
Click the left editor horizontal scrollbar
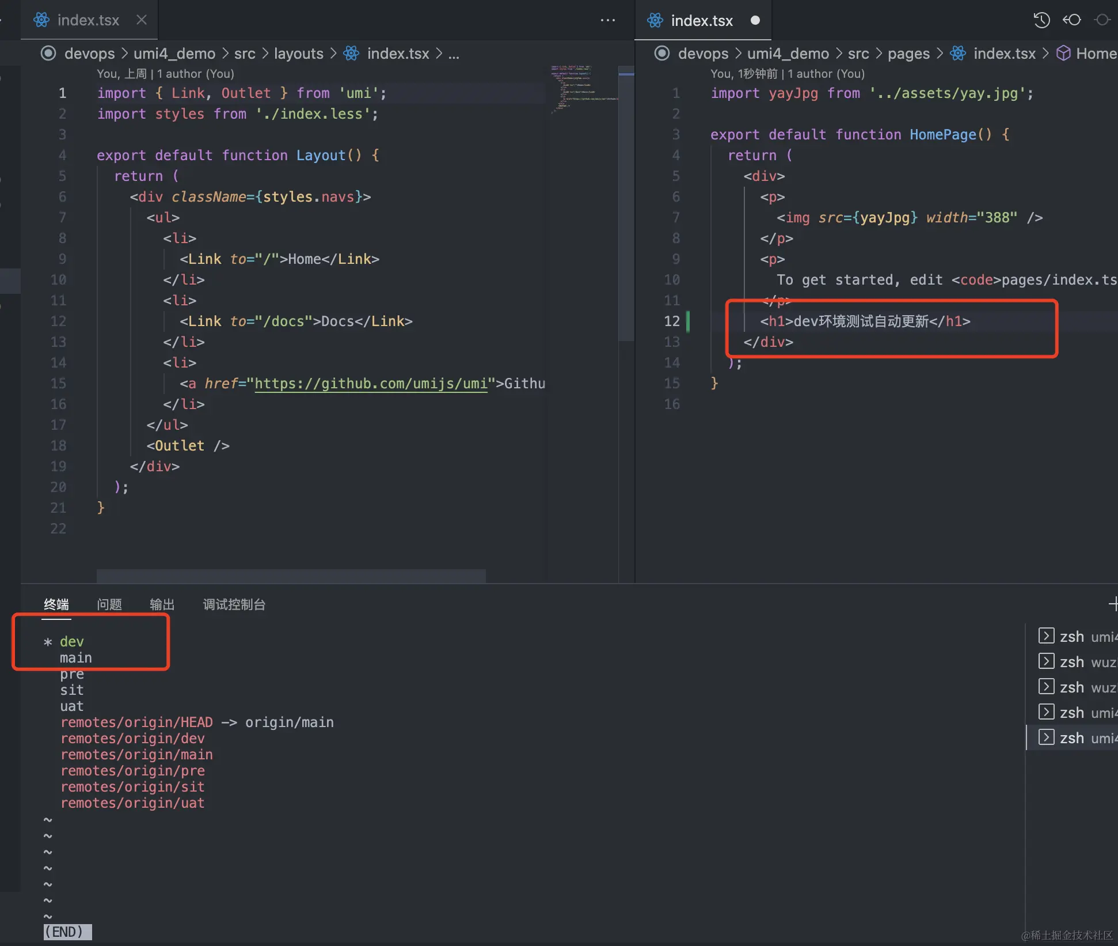coord(291,576)
